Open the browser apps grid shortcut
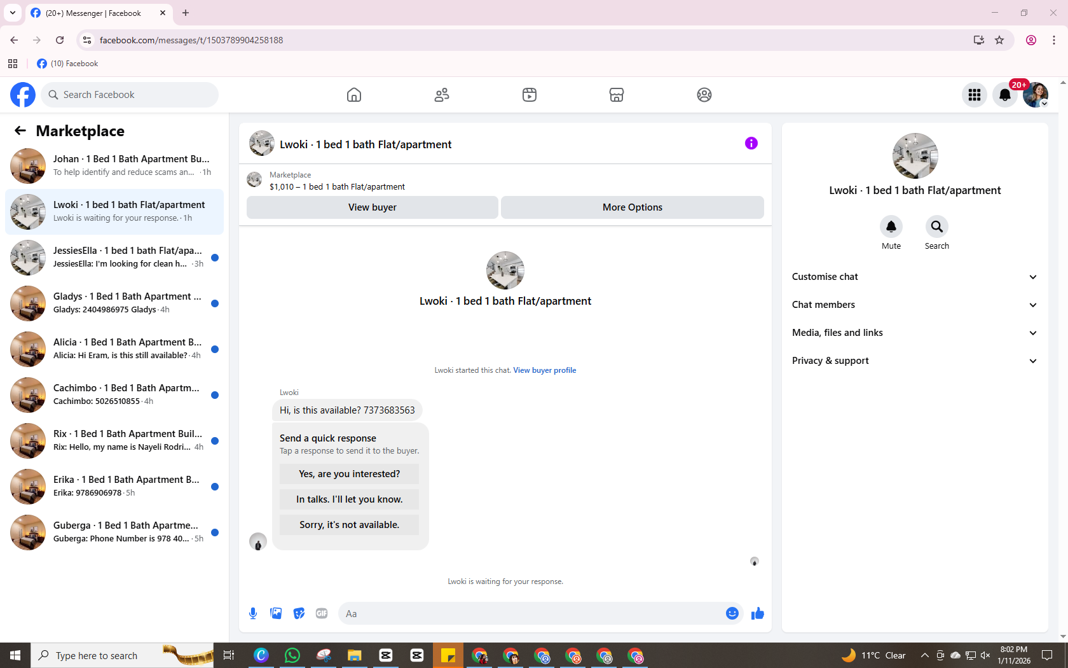Screen dimensions: 1068x668 [13, 64]
